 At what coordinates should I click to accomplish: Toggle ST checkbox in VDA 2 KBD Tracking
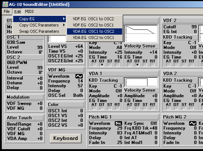coord(184,108)
